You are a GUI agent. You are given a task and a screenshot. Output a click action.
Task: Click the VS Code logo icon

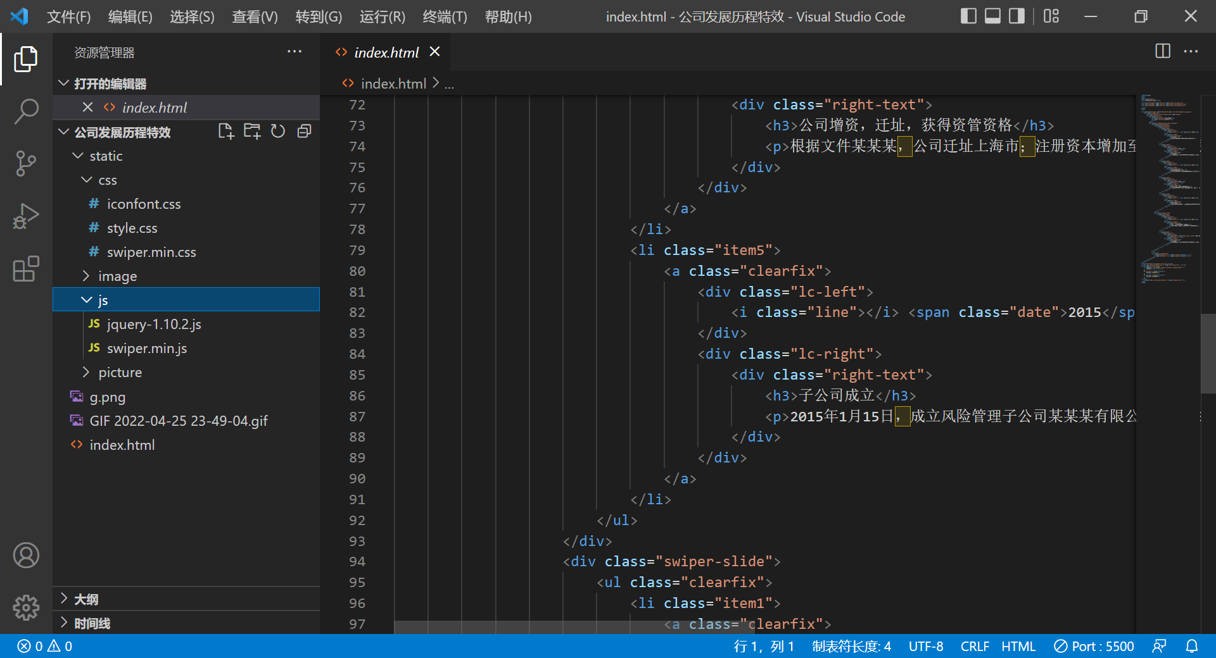(20, 16)
